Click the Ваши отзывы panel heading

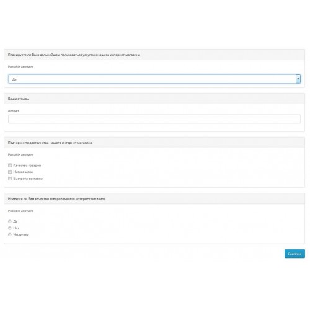coord(19,99)
